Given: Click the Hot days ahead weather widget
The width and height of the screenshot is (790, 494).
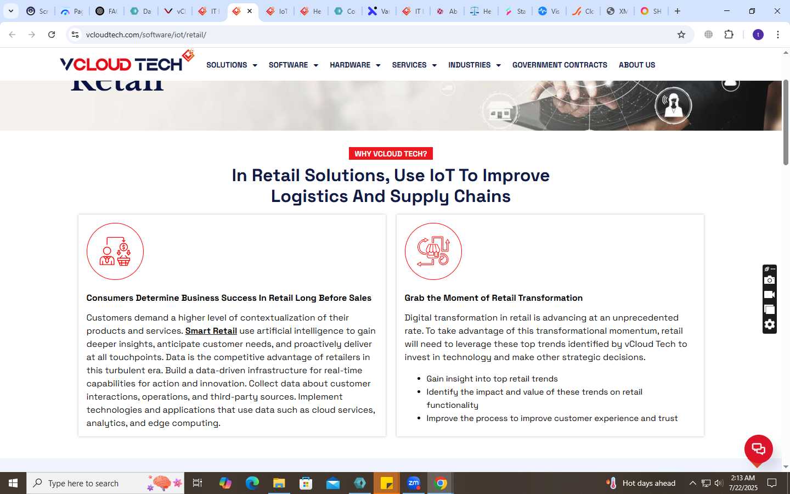Looking at the screenshot, I should coord(641,483).
